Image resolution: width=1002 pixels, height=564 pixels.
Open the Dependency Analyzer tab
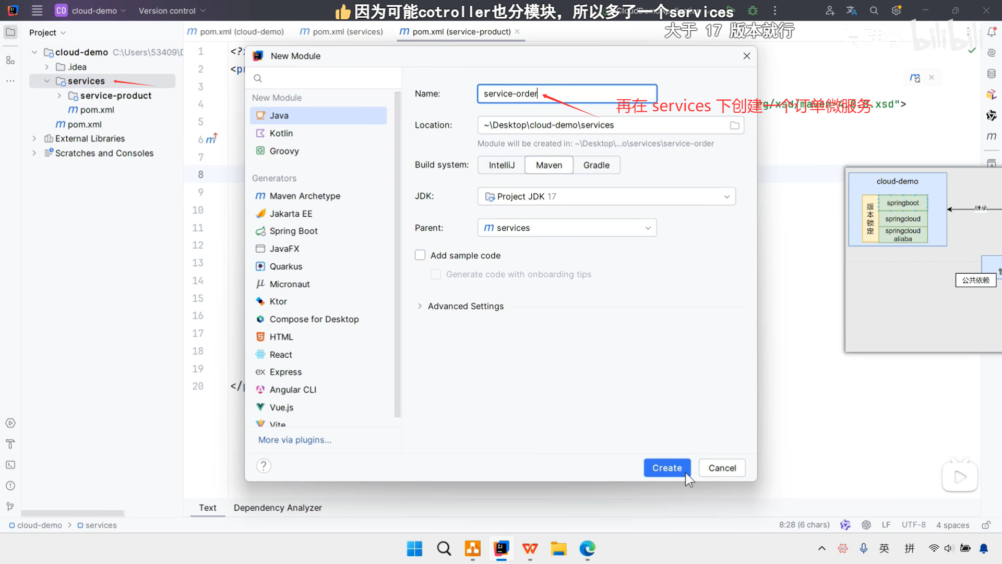[x=278, y=508]
